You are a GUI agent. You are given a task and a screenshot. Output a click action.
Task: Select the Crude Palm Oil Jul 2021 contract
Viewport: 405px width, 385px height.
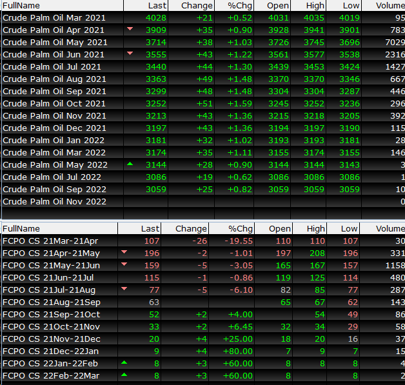click(52, 67)
